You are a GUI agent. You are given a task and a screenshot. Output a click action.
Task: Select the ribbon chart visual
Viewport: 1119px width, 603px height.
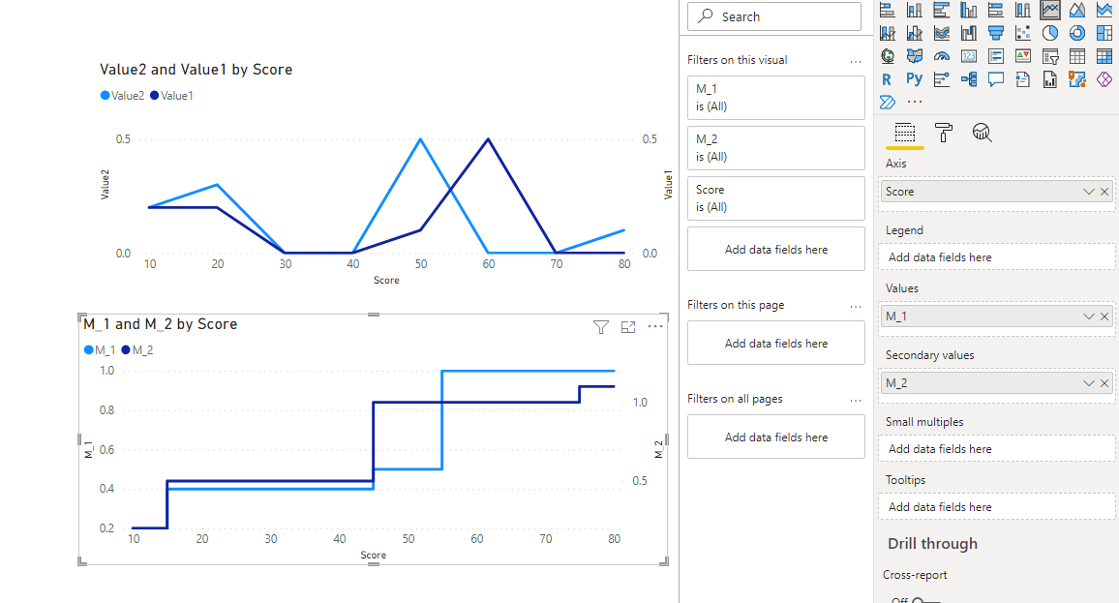click(x=941, y=33)
